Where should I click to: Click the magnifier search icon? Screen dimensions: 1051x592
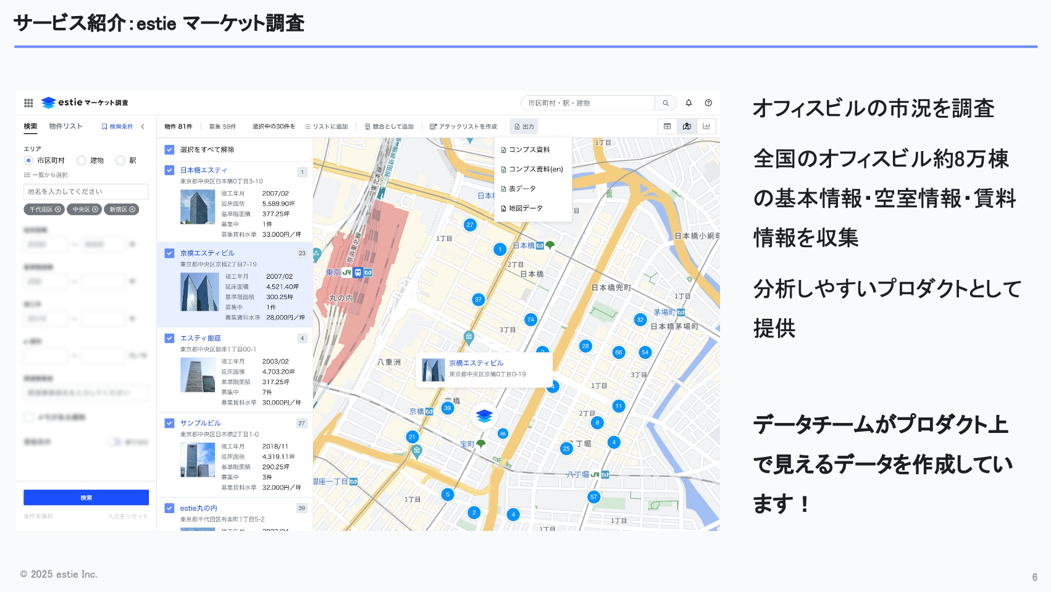click(666, 103)
